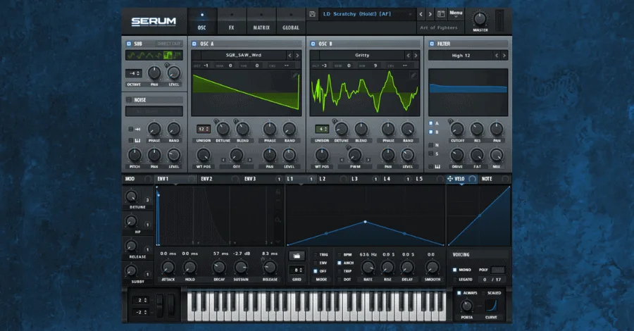Screen dimensions: 634x331
Task: Adjust the OSC B unison voice stepper
Action: pos(322,130)
